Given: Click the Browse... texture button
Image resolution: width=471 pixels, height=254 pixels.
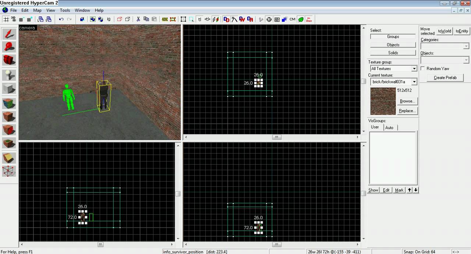Looking at the screenshot, I should tap(407, 101).
